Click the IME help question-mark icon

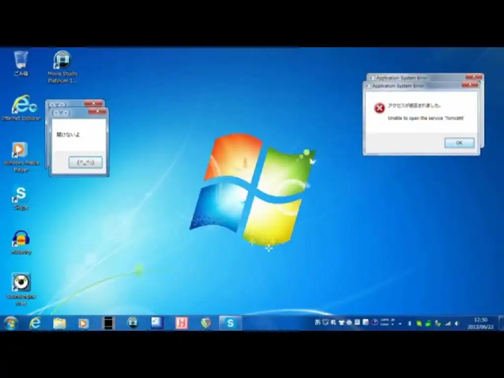click(x=375, y=322)
